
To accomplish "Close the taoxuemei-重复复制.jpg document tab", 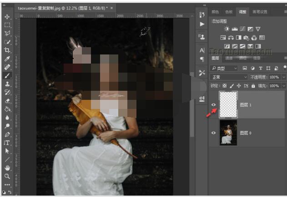I will pyautogui.click(x=111, y=8).
